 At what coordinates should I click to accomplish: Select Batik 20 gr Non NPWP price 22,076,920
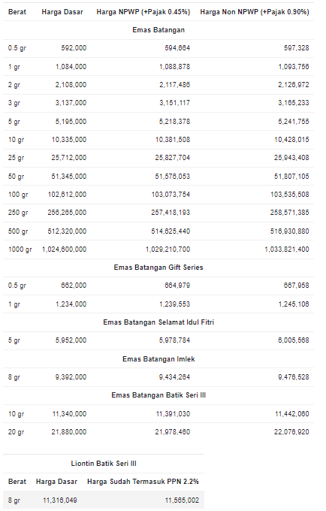pos(291,432)
